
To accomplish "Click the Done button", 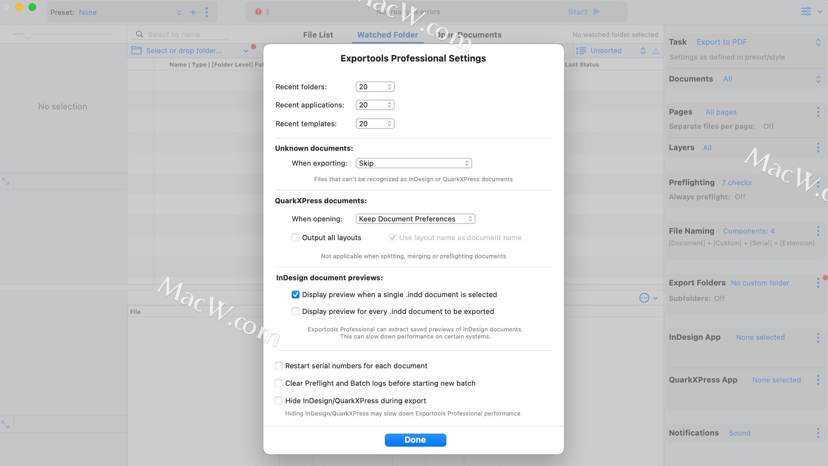I will tap(415, 440).
